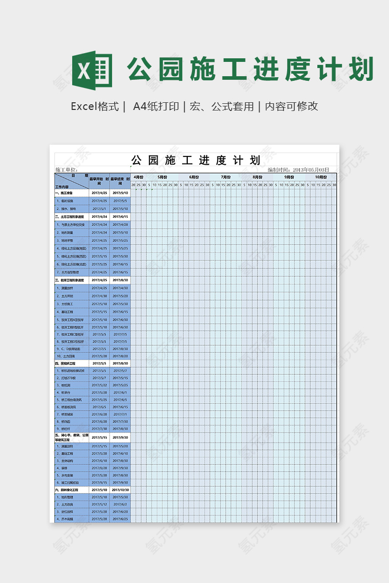This screenshot has width=389, height=583.
Task: Click the 10月份 month header
Action: coord(320,177)
